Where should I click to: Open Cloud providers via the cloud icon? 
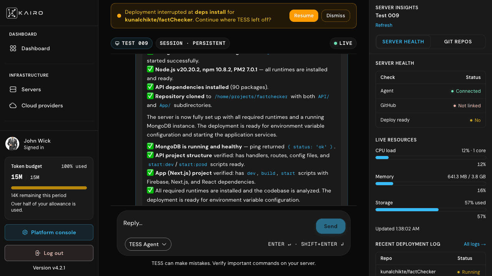click(13, 105)
